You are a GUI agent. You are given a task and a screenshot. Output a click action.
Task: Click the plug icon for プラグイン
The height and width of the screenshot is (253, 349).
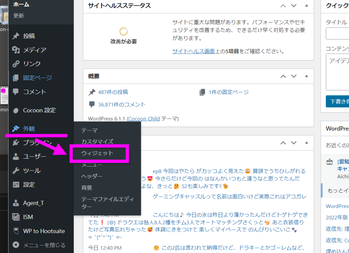[16, 143]
